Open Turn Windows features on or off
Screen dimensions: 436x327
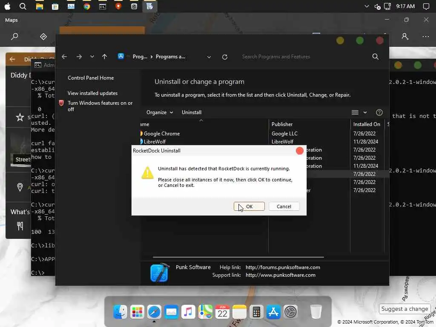click(100, 106)
